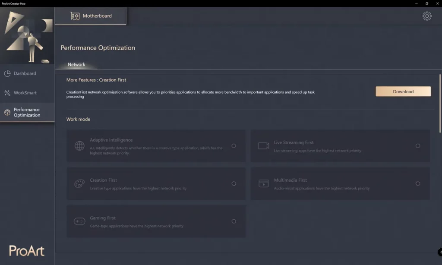Select the Live Streaming First radio button

(418, 146)
